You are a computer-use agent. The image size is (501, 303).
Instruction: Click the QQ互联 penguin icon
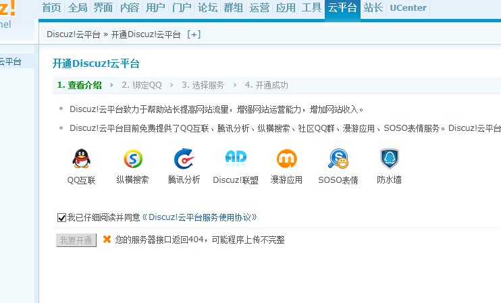tap(81, 159)
